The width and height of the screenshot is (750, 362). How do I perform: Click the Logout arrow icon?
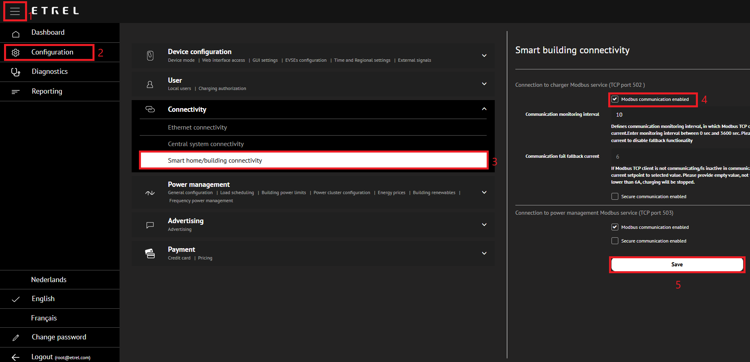[x=16, y=357]
